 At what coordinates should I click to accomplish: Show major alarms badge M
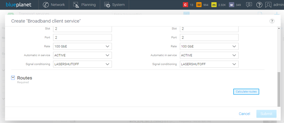pyautogui.click(x=199, y=5)
